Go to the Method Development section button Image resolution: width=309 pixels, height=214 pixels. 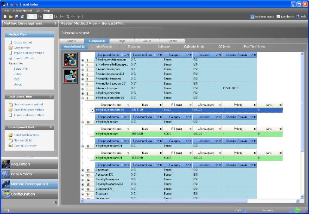point(29,184)
